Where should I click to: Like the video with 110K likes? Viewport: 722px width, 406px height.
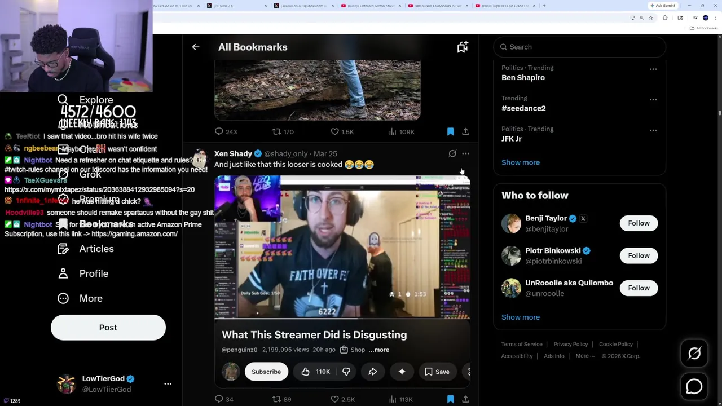coord(315,372)
